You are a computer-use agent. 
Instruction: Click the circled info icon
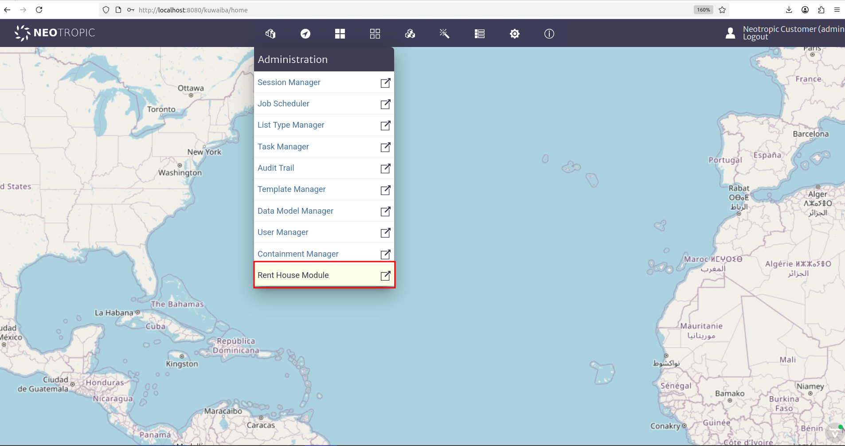pos(549,34)
